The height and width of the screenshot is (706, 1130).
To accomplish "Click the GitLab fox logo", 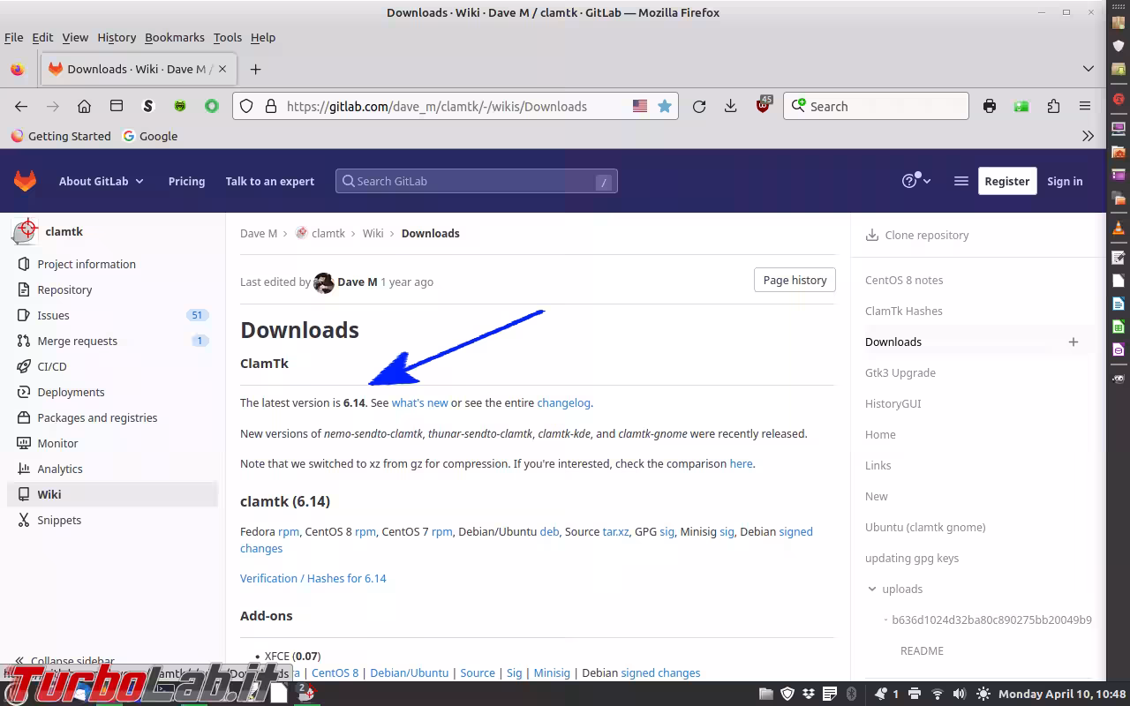I will [x=25, y=181].
